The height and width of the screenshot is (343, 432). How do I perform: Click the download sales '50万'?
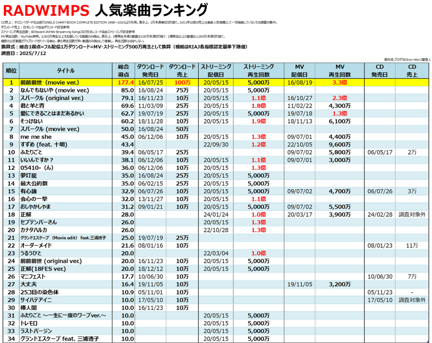click(x=182, y=129)
